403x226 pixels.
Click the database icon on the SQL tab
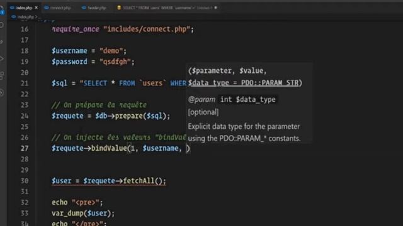click(119, 8)
